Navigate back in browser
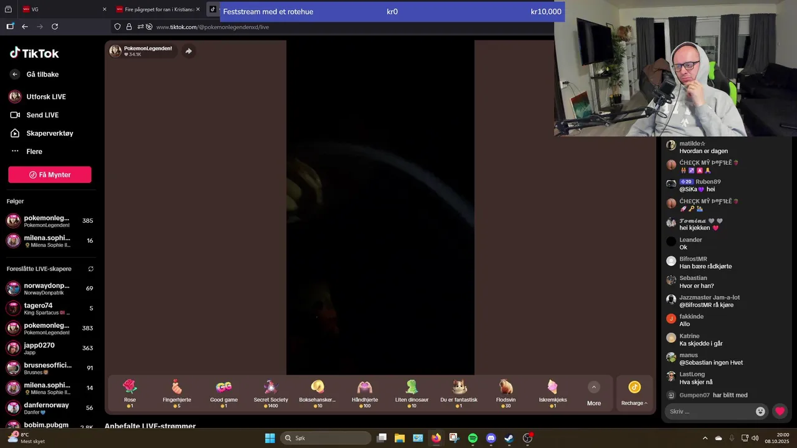This screenshot has height=448, width=797. click(x=25, y=27)
